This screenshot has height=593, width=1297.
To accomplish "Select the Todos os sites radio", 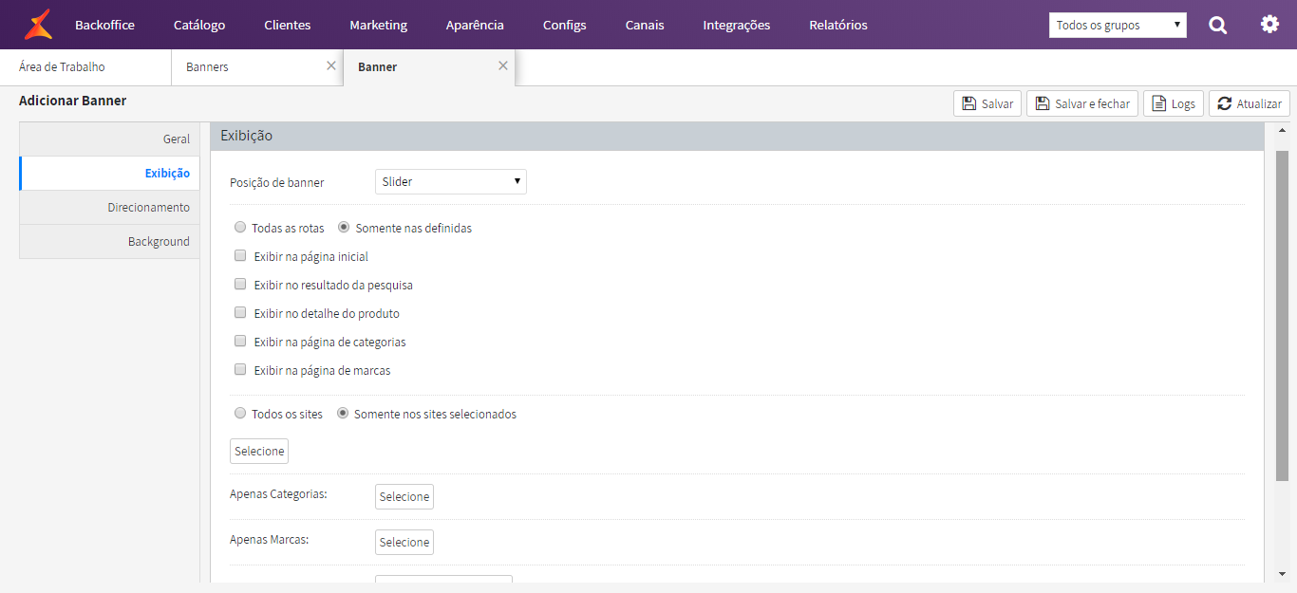I will (240, 414).
